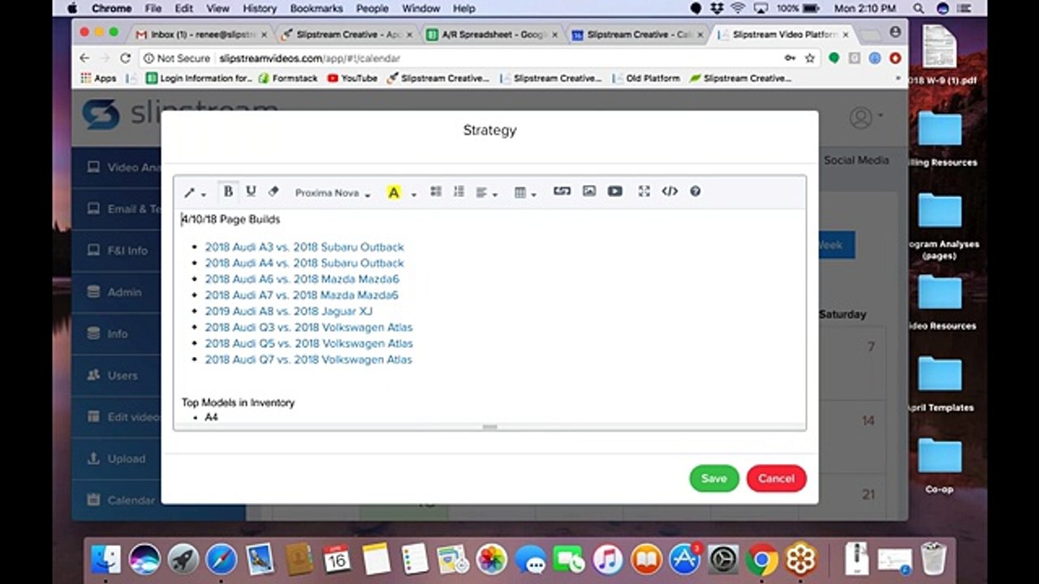
Task: Open the 2018 Audi Q3 vs. Volkswagen Atlas link
Action: 308,327
